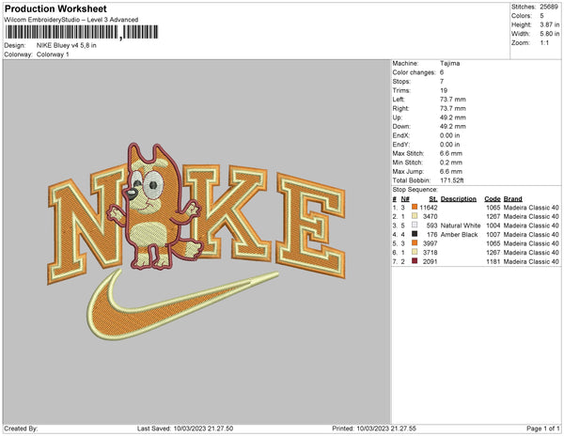This screenshot has height=436, width=564.
Task: Click the Down value 49.2 mm
Action: coord(452,126)
